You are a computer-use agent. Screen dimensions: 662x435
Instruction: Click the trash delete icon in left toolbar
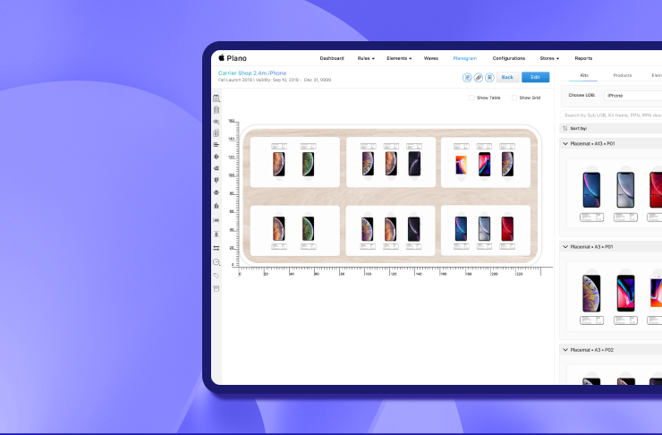(216, 110)
